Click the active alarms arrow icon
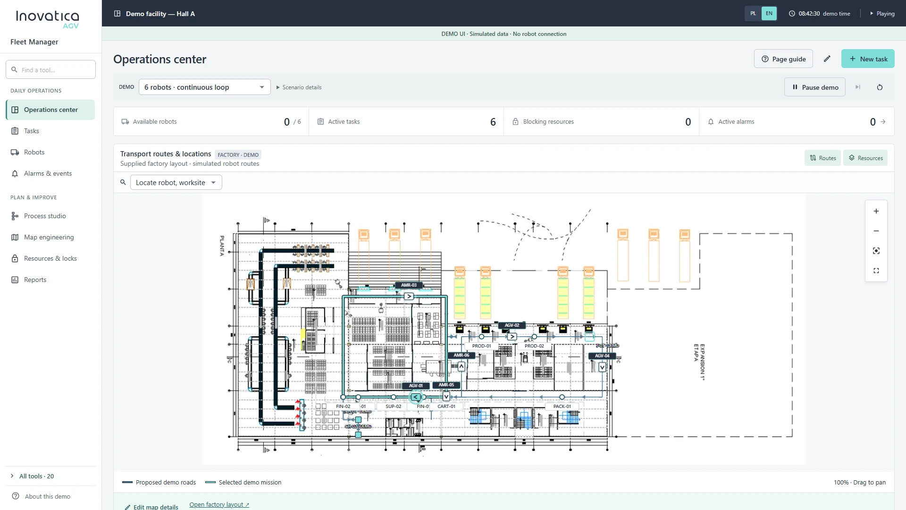Image resolution: width=906 pixels, height=510 pixels. [883, 122]
